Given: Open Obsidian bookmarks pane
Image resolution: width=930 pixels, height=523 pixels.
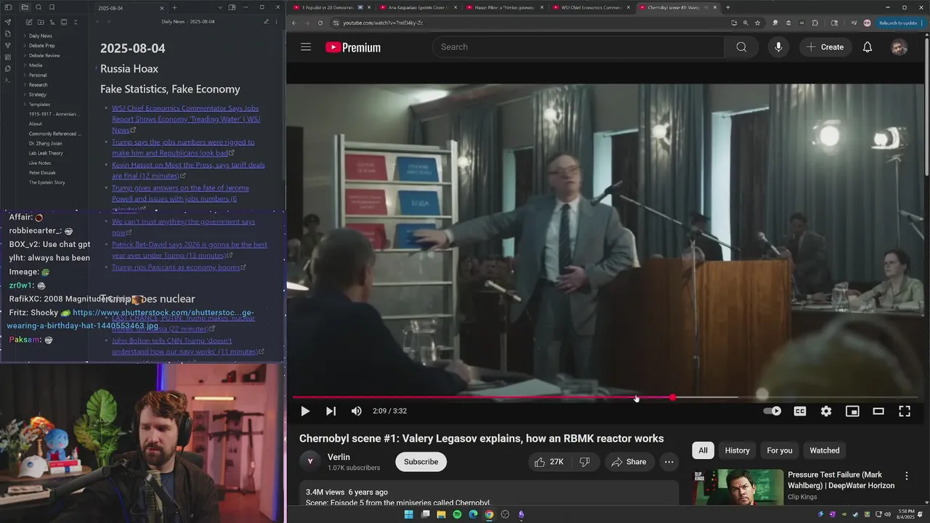Looking at the screenshot, I should (x=52, y=7).
